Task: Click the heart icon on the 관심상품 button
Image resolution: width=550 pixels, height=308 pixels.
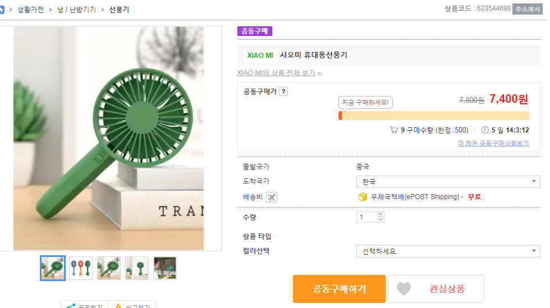Action: [x=404, y=289]
